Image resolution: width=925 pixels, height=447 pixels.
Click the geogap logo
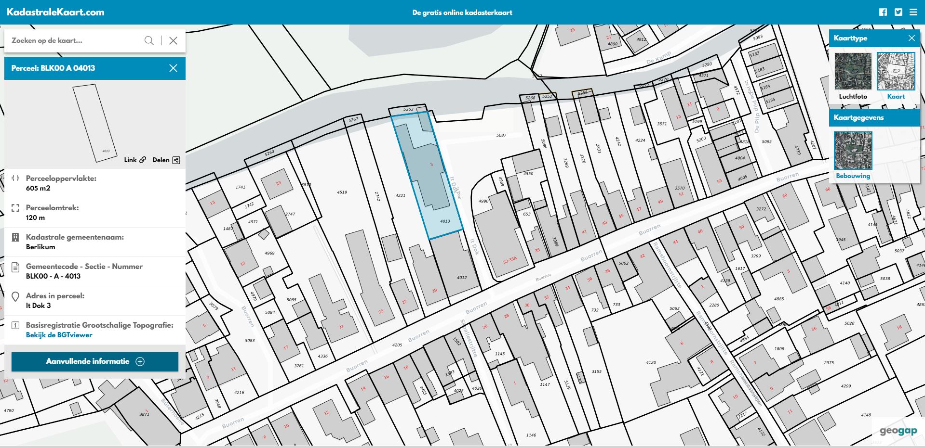pos(898,431)
